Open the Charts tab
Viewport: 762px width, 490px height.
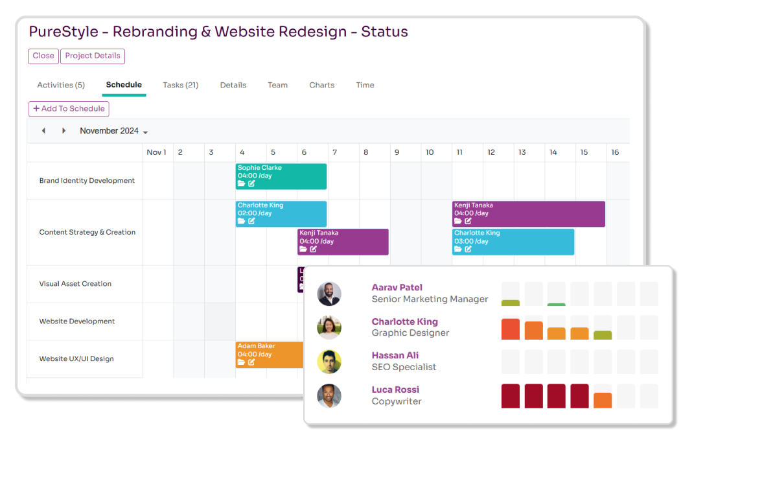[x=321, y=85]
